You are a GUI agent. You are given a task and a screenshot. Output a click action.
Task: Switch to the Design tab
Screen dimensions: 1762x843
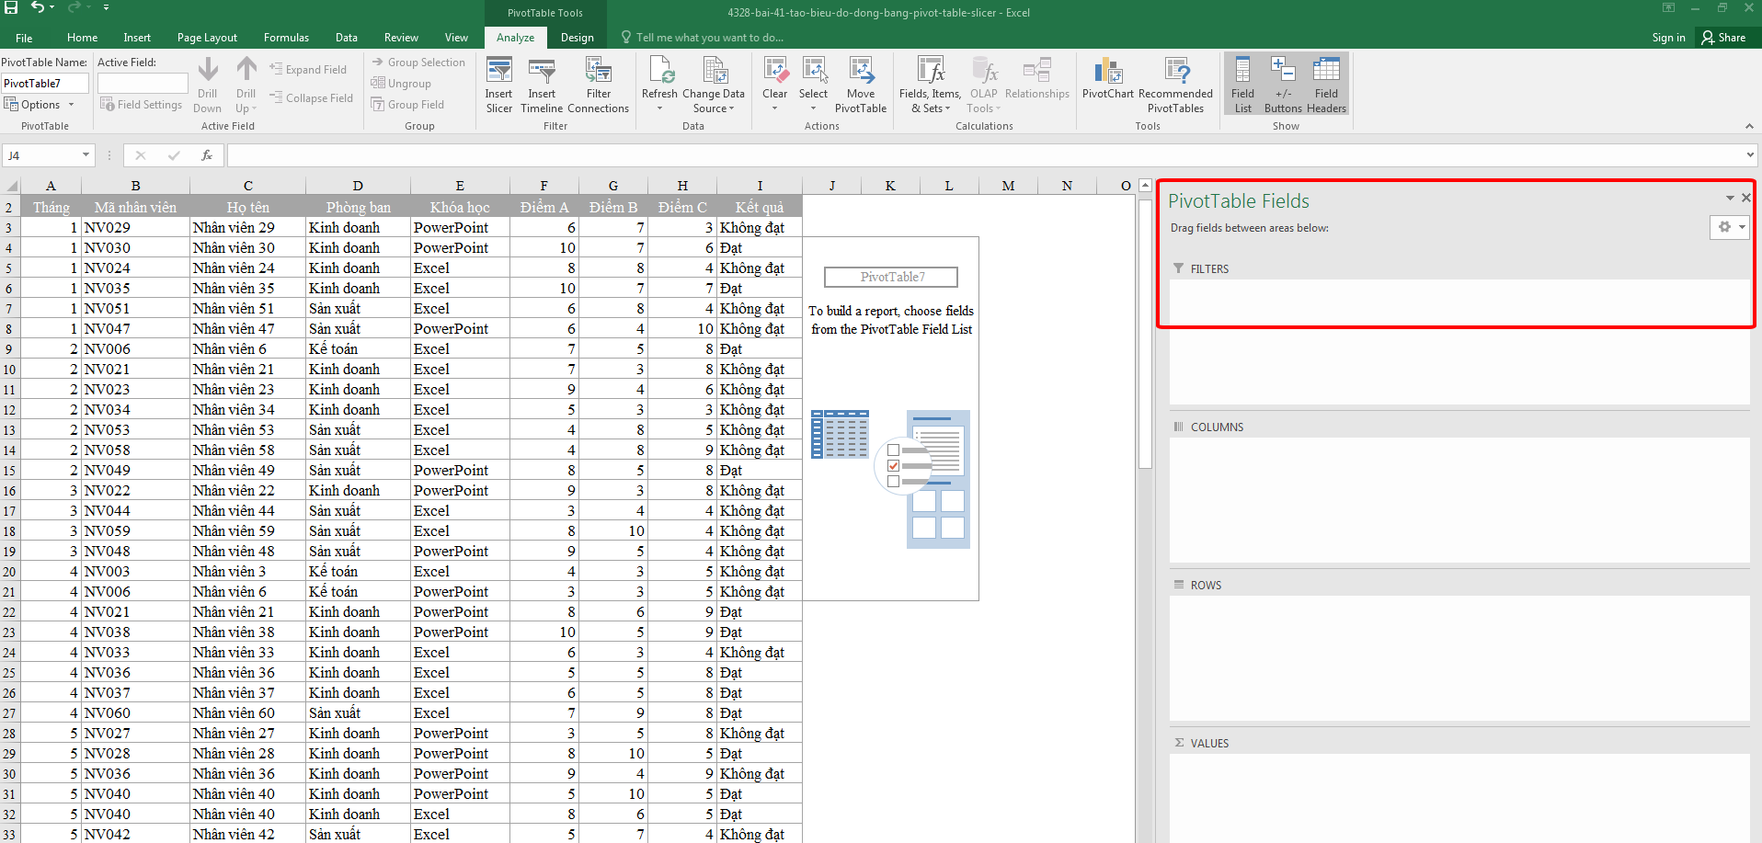(x=577, y=38)
